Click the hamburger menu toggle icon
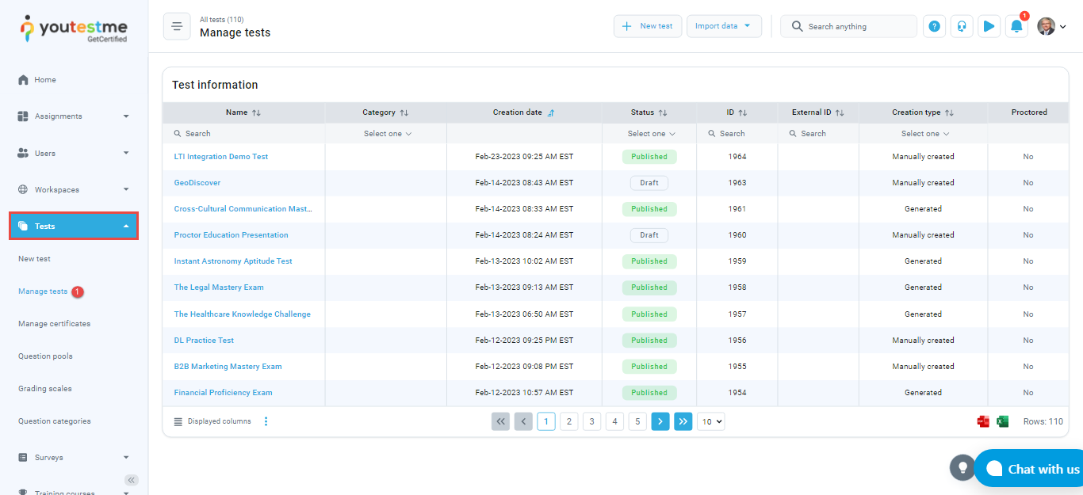This screenshot has width=1083, height=495. 177,26
